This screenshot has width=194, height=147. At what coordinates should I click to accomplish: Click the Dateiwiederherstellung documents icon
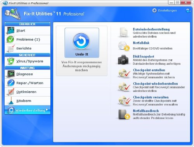tap(123, 33)
